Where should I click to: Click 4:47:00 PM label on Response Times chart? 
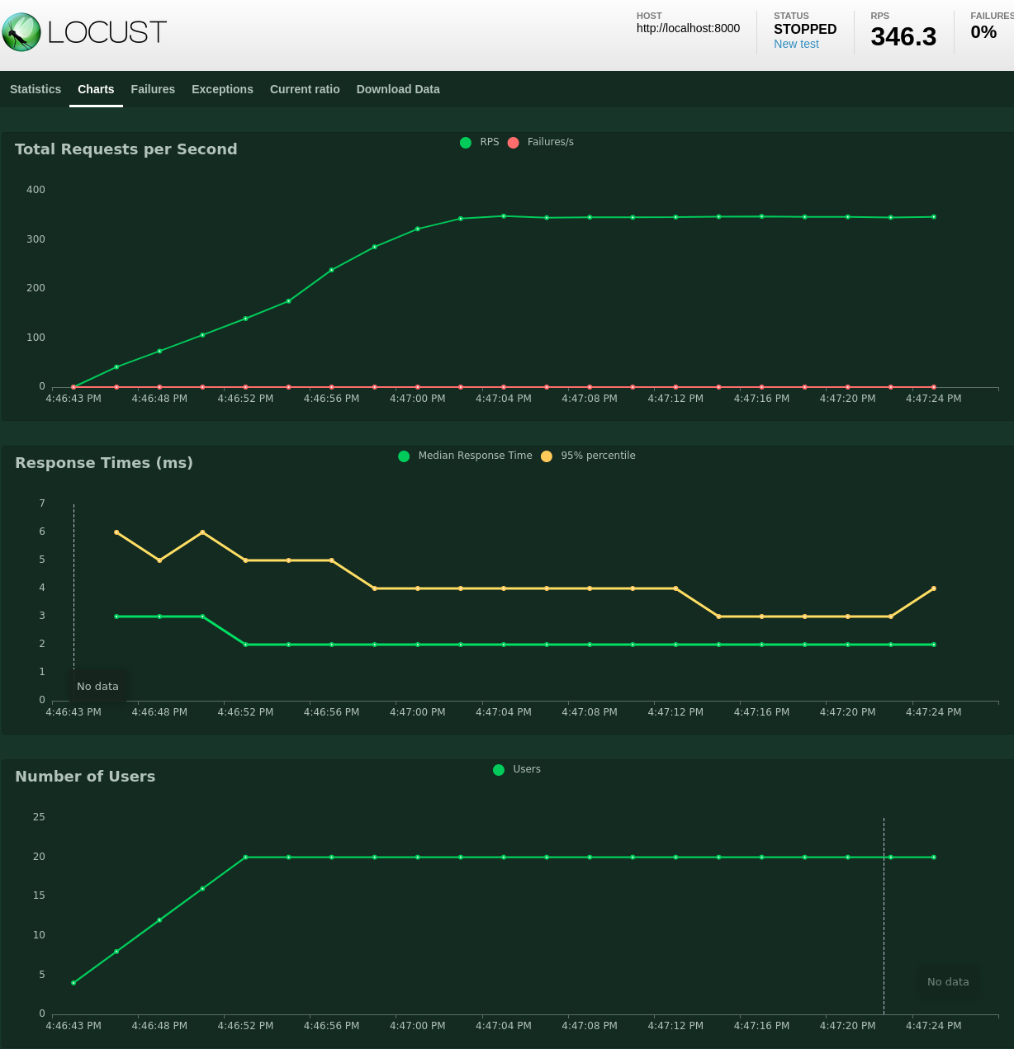(x=418, y=712)
